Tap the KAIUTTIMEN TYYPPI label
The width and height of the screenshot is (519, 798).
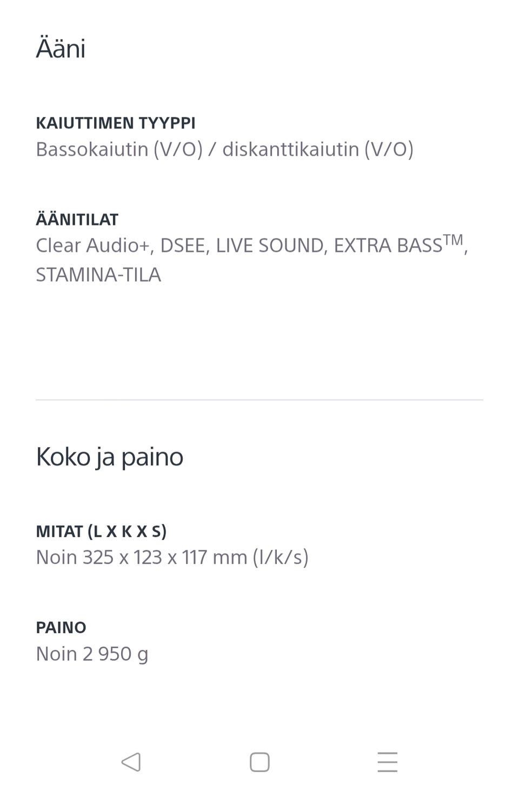click(116, 123)
